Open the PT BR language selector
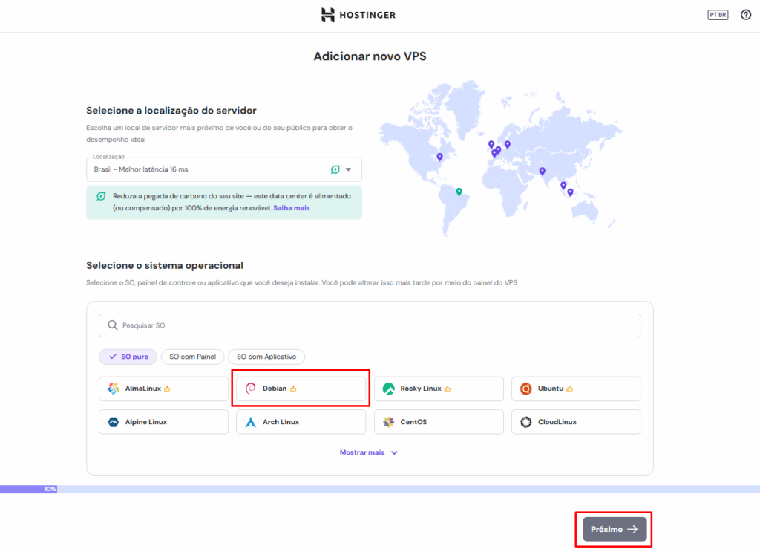Viewport: 760px width, 555px height. pyautogui.click(x=718, y=15)
